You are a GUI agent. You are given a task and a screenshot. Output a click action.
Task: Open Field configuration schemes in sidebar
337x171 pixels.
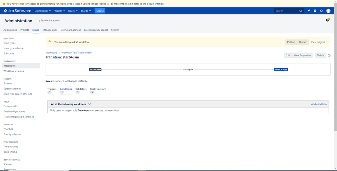click(19, 117)
